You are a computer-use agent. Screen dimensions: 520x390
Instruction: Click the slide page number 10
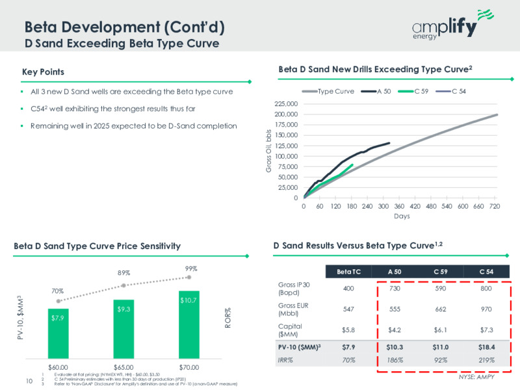point(29,381)
